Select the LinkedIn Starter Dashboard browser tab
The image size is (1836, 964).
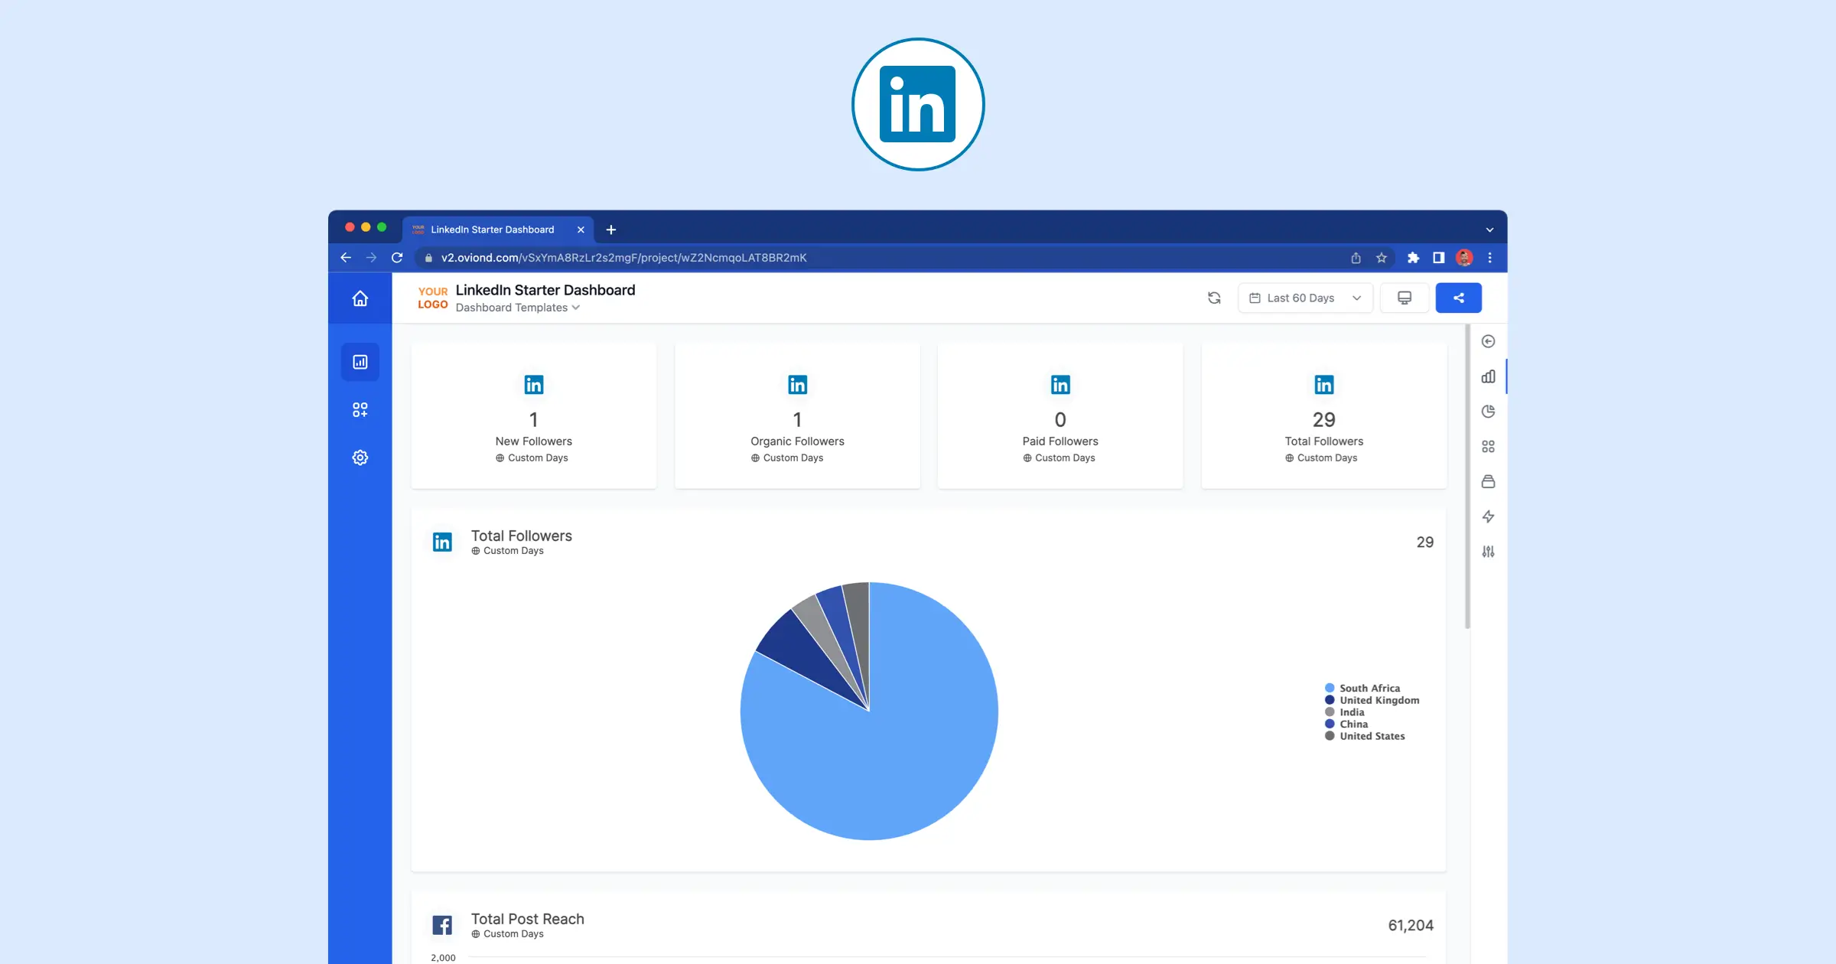499,230
